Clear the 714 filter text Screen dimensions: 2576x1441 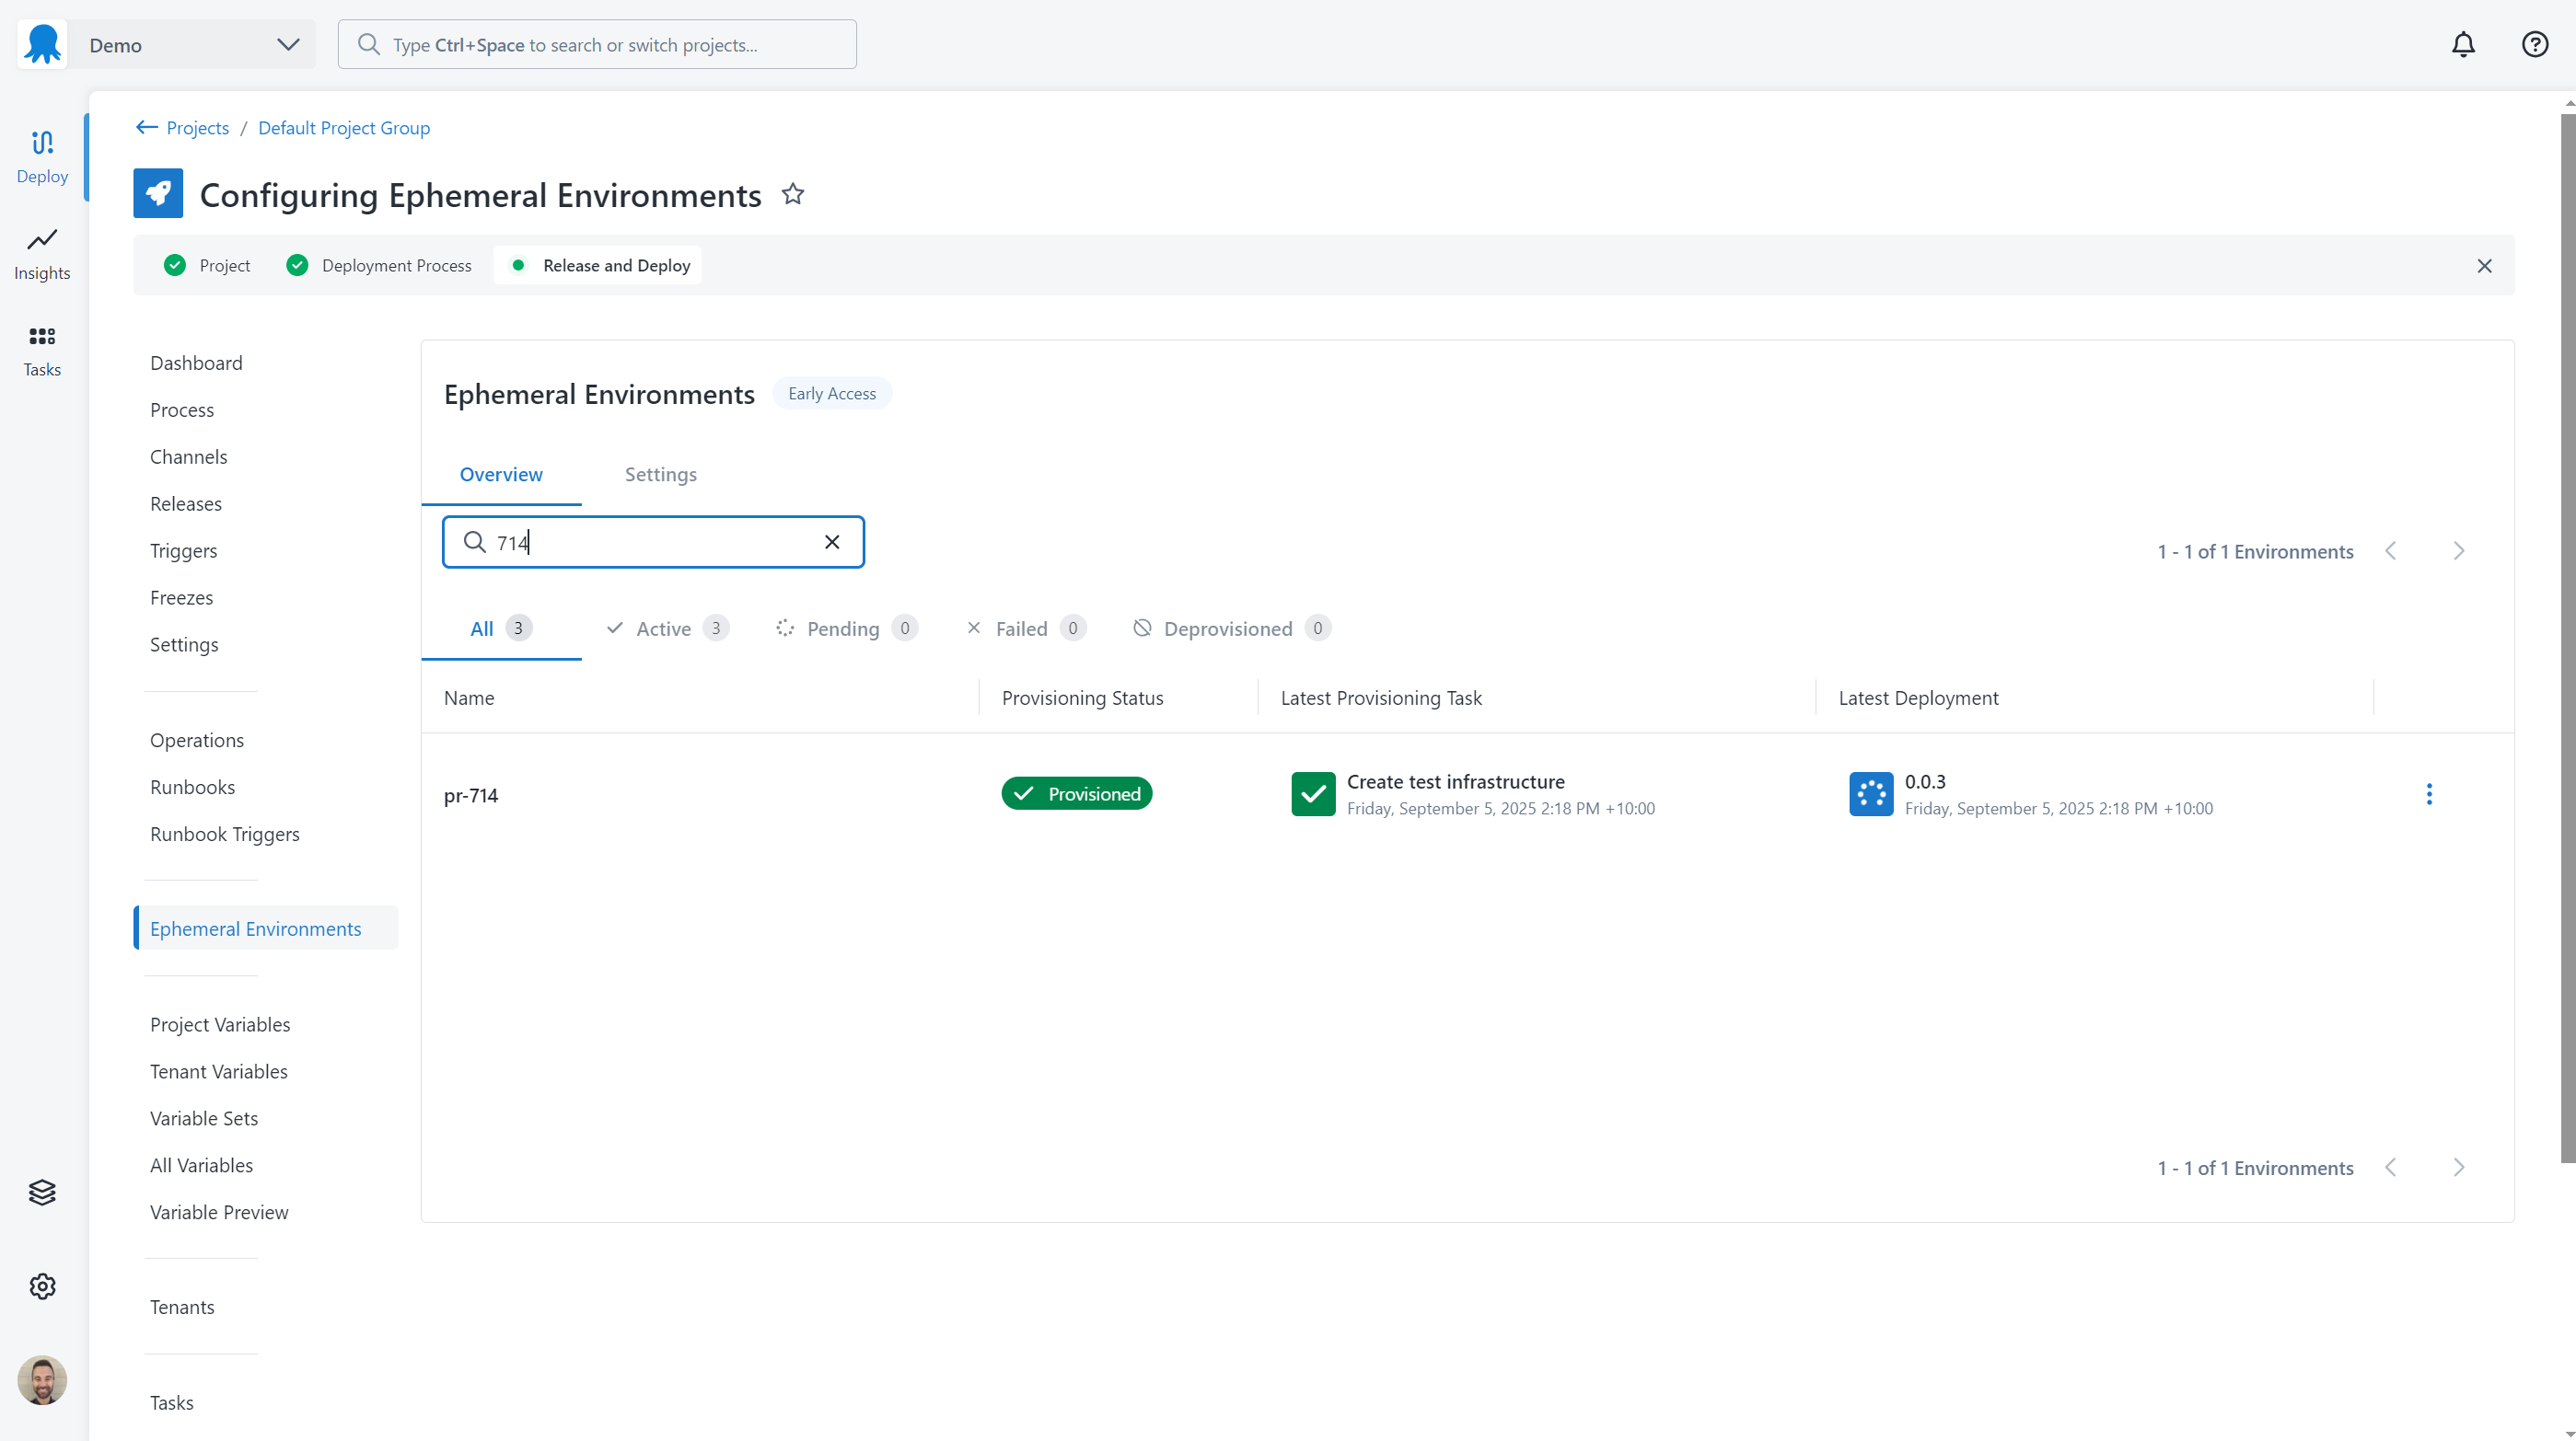[832, 543]
